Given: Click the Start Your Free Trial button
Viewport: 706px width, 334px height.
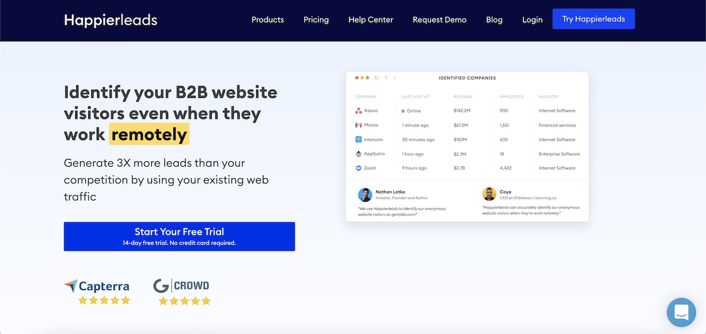Looking at the screenshot, I should point(180,236).
